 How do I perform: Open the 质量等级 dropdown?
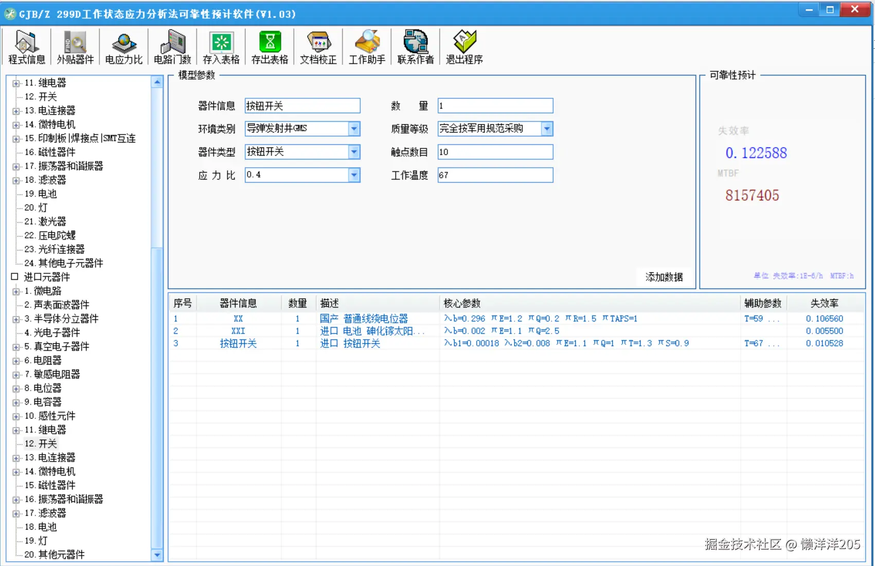(x=546, y=129)
